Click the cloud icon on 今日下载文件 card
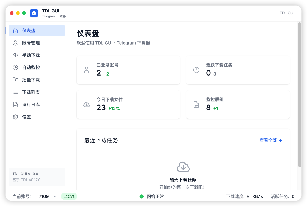Viewport: 307px width, 206px height. (x=87, y=104)
